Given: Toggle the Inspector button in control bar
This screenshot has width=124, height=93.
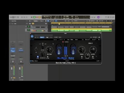Looking at the screenshot, I should click(13, 17).
